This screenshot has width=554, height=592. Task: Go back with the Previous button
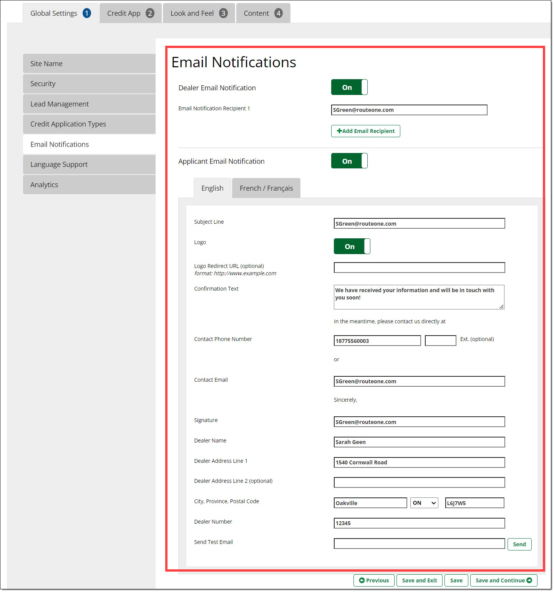(x=373, y=580)
